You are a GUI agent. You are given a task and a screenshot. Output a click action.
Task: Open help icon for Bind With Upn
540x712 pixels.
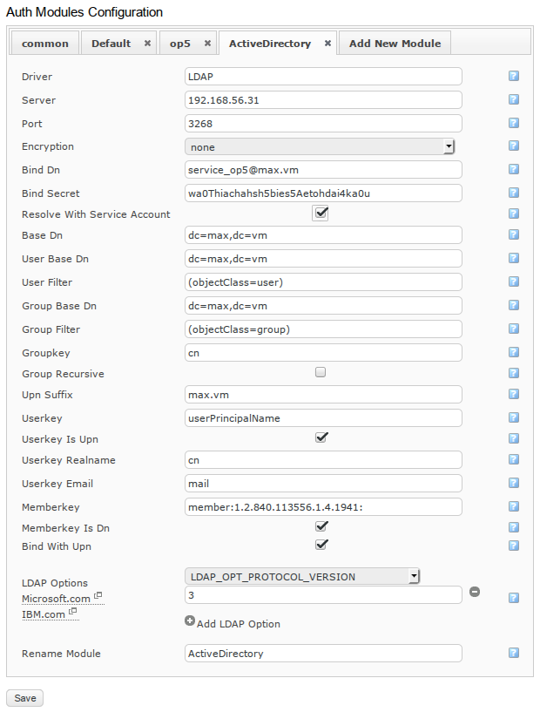pyautogui.click(x=513, y=546)
